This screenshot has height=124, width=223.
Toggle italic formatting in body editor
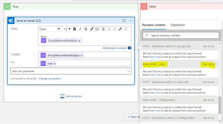coord(80,29)
